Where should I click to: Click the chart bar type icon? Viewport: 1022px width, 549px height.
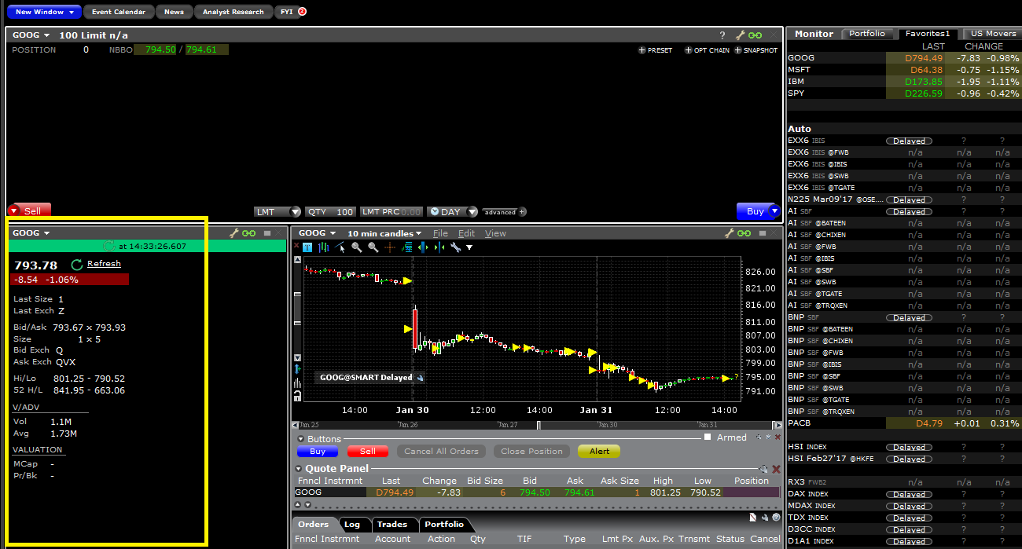click(x=324, y=247)
